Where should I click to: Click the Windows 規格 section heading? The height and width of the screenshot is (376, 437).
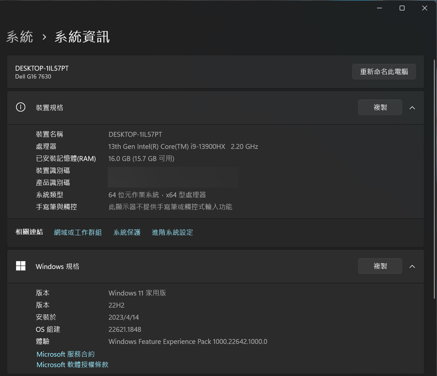(x=58, y=266)
